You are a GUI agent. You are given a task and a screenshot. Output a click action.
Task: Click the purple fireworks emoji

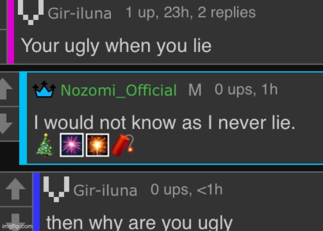[72, 145]
